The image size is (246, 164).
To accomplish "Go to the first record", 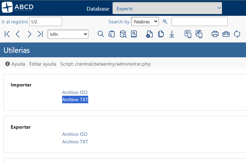I will pos(7,34).
